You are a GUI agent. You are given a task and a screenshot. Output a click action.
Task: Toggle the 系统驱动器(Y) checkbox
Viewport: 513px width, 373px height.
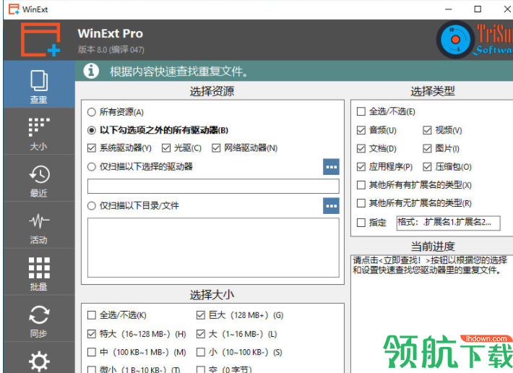[x=92, y=148]
